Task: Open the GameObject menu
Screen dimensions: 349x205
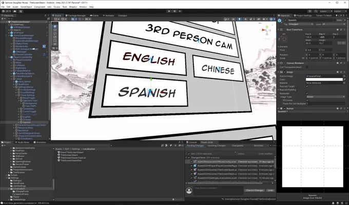Action: tap(23, 7)
